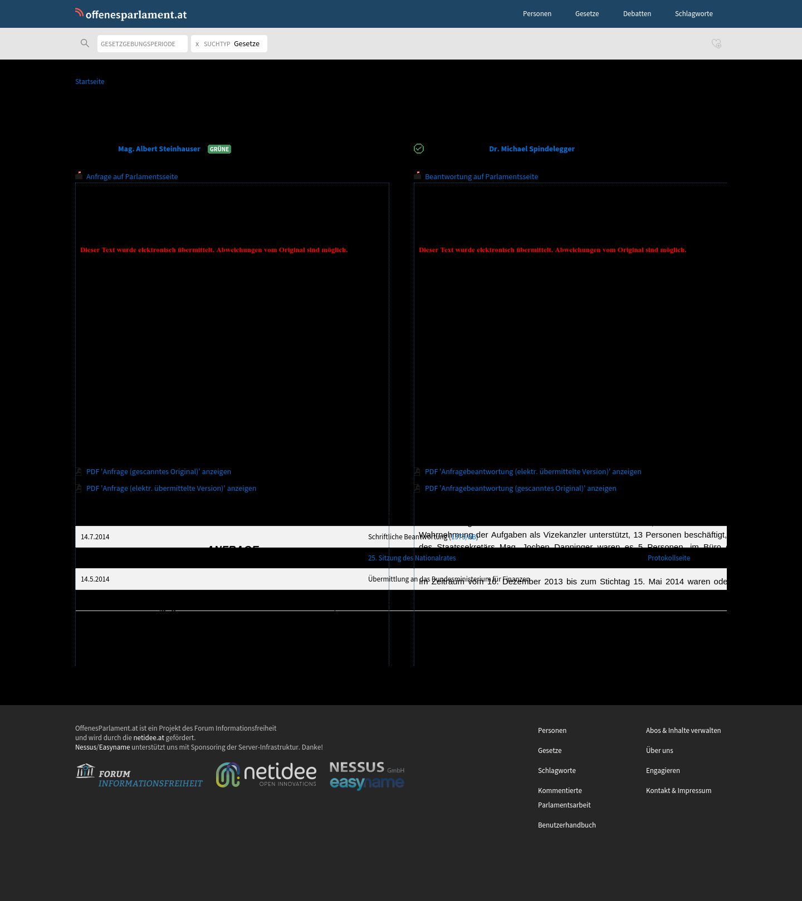Click the GRÜNE party badge

(x=219, y=149)
